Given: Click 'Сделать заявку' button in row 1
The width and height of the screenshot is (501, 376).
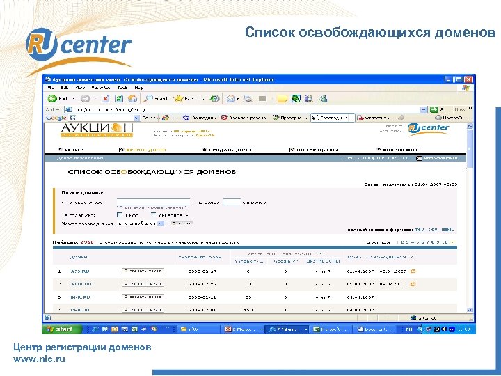Looking at the screenshot, I should pyautogui.click(x=143, y=271).
